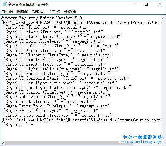Click text 'seguisbi.ttf'

112,78
